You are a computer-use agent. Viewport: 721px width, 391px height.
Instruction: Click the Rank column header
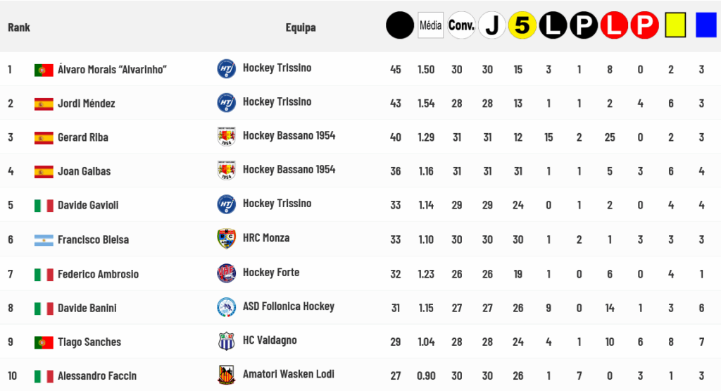click(x=19, y=27)
